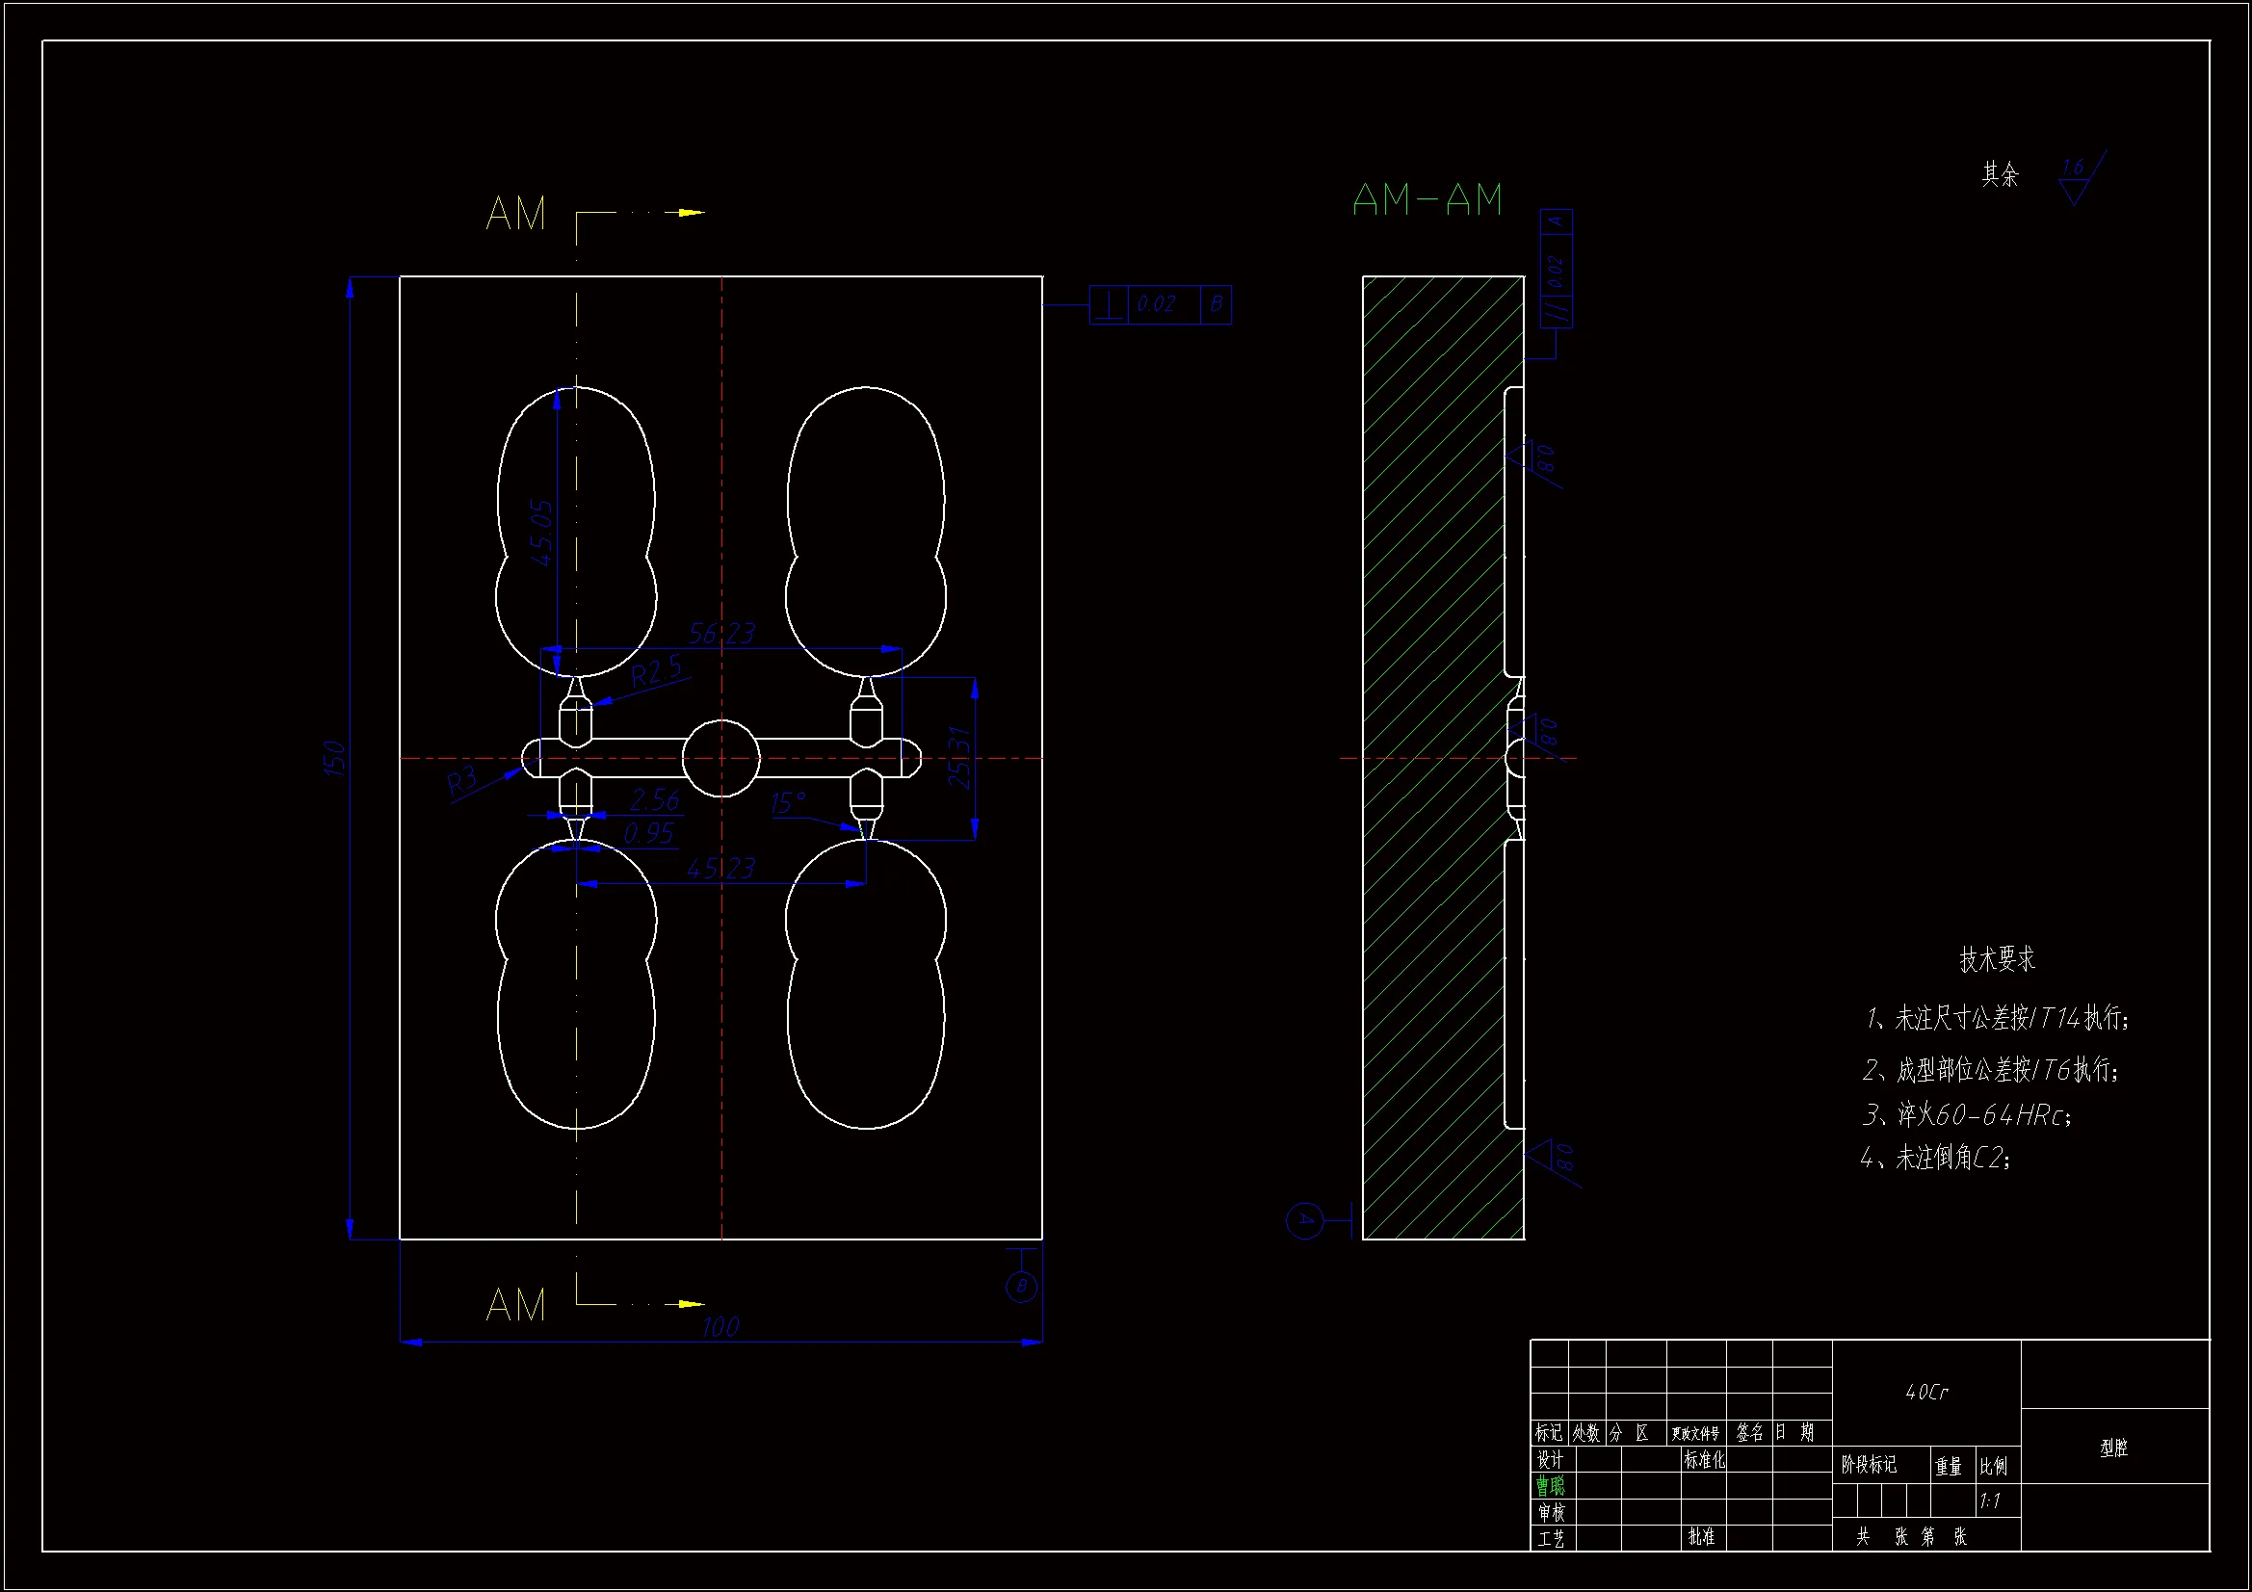Click the 技术要求 heading text
Screen dimensions: 2252x1592
[x=1997, y=958]
